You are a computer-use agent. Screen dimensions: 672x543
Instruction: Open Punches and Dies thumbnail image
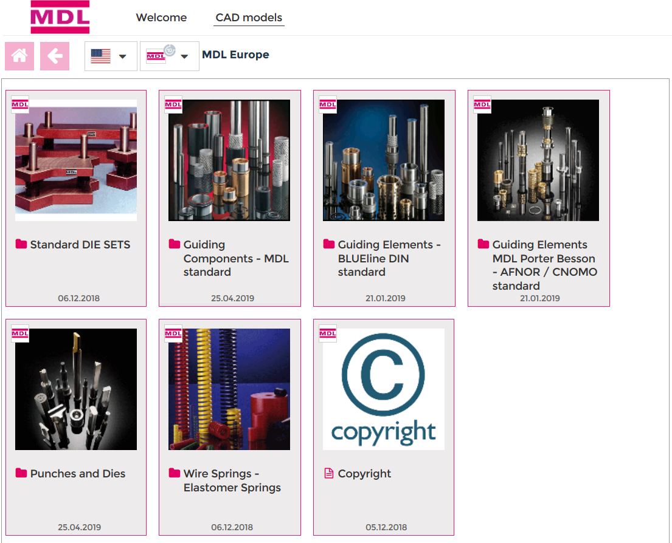(76, 389)
